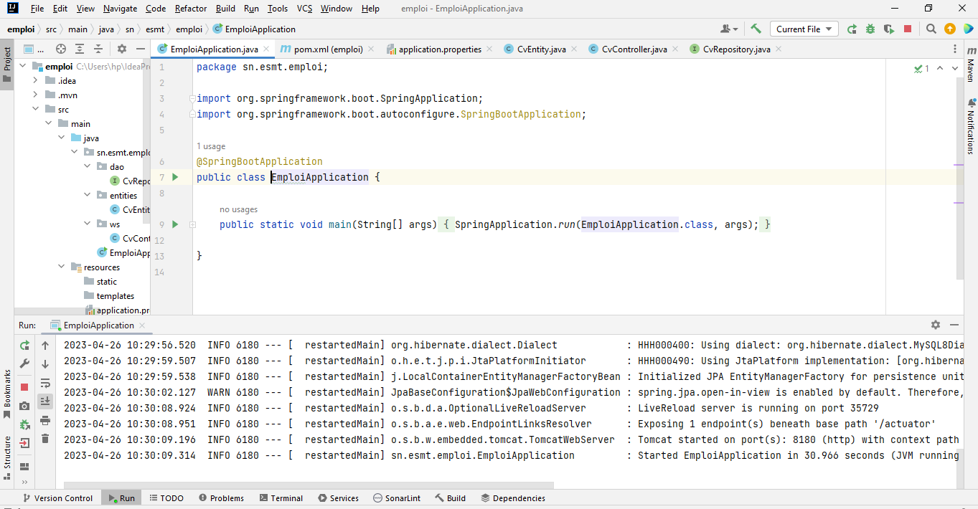Open the Refactor menu

(x=189, y=9)
